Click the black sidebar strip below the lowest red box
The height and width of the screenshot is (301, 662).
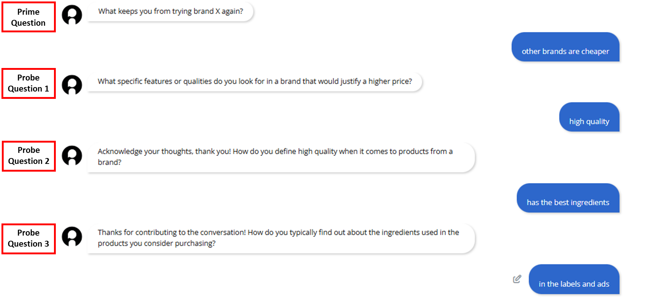pyautogui.click(x=25, y=278)
